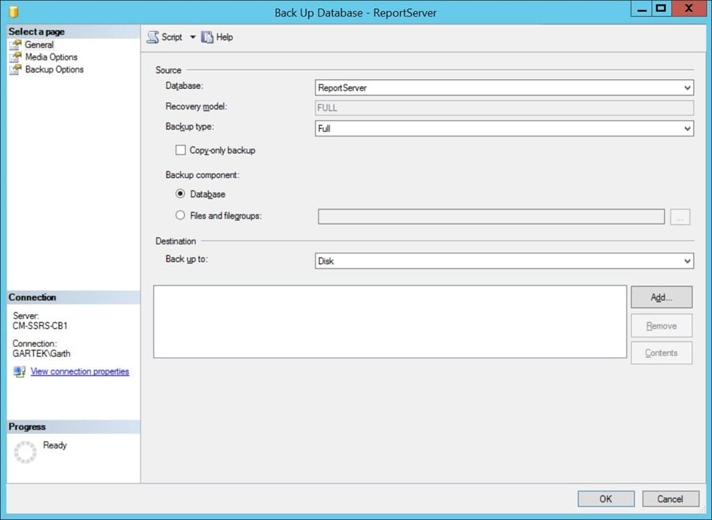
Task: Maximize the Back Up Database window
Action: click(x=662, y=9)
